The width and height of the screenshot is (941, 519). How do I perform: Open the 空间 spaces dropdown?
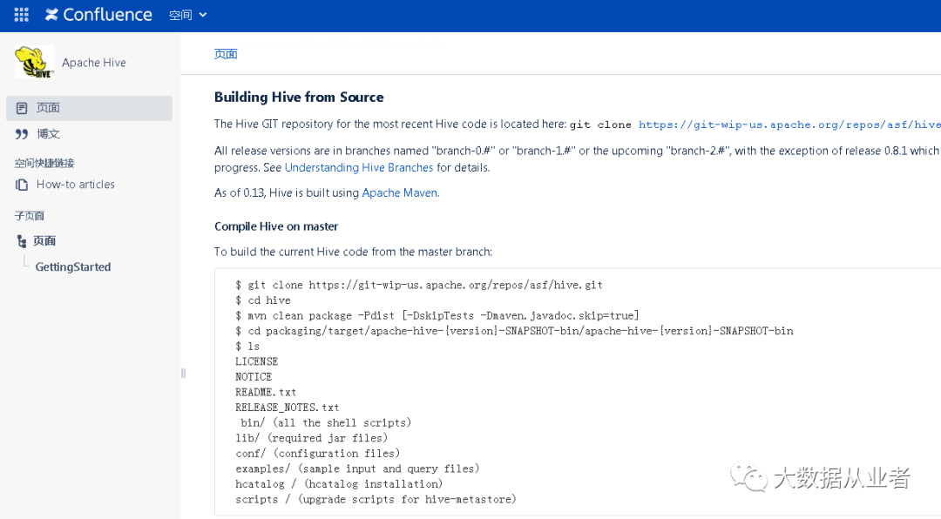click(187, 15)
